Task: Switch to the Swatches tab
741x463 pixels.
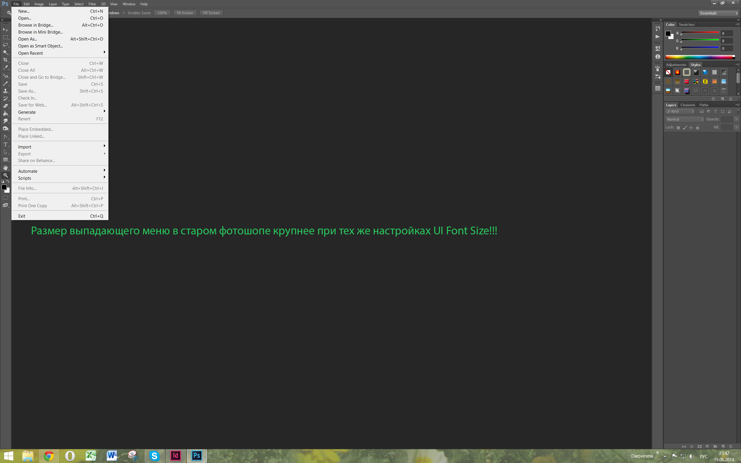Action: 687,25
